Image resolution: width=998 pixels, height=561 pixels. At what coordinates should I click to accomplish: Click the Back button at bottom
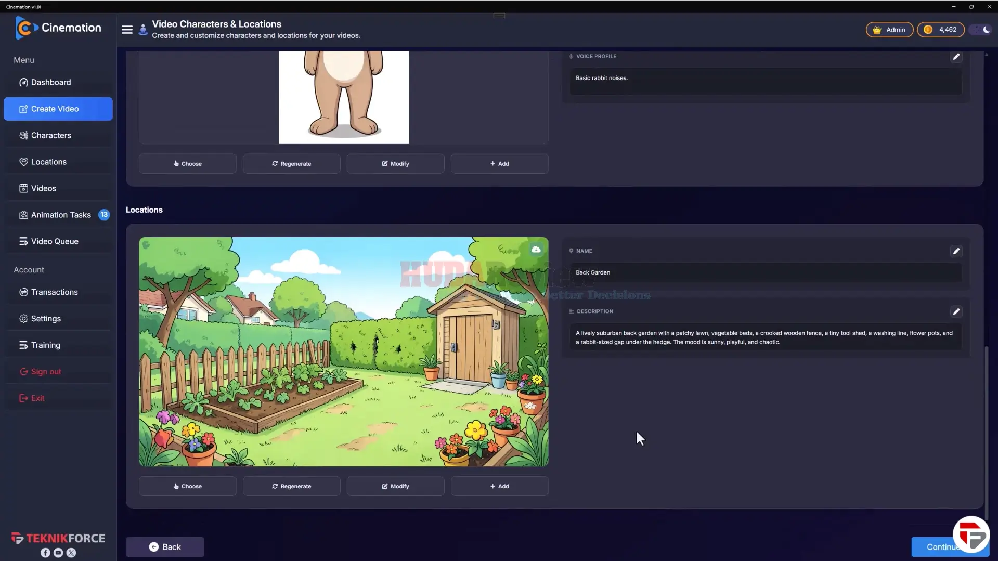[165, 547]
